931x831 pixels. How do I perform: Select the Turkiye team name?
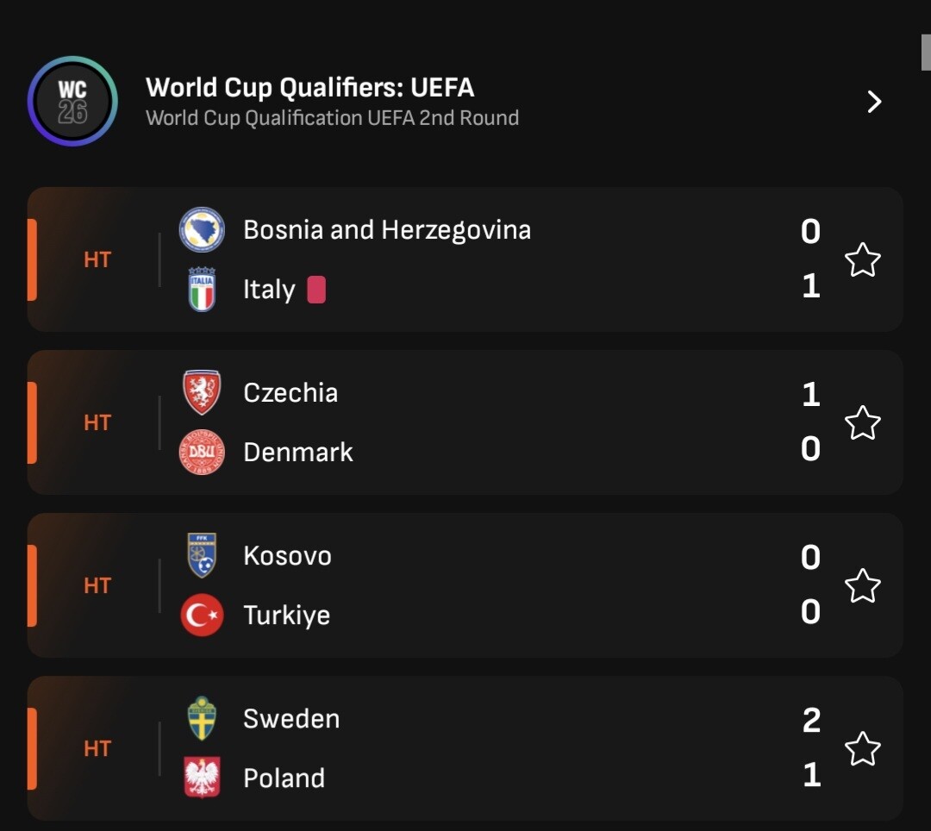point(286,615)
